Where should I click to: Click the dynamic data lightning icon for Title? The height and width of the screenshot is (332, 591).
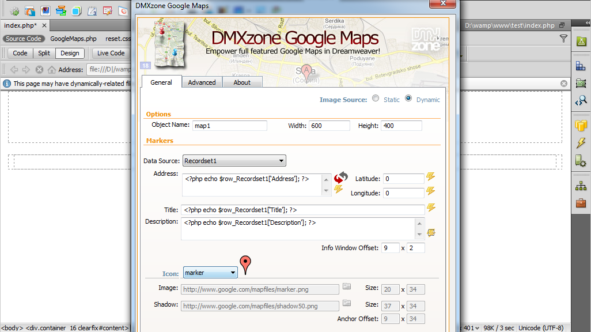[x=431, y=207]
